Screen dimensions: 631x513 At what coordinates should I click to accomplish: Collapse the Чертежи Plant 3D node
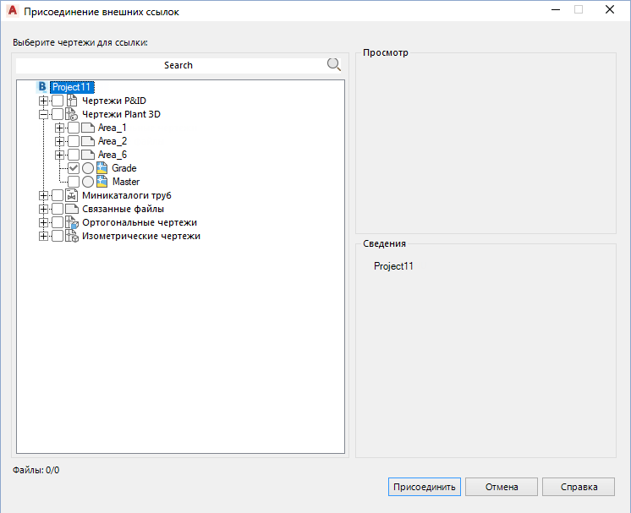pyautogui.click(x=43, y=114)
